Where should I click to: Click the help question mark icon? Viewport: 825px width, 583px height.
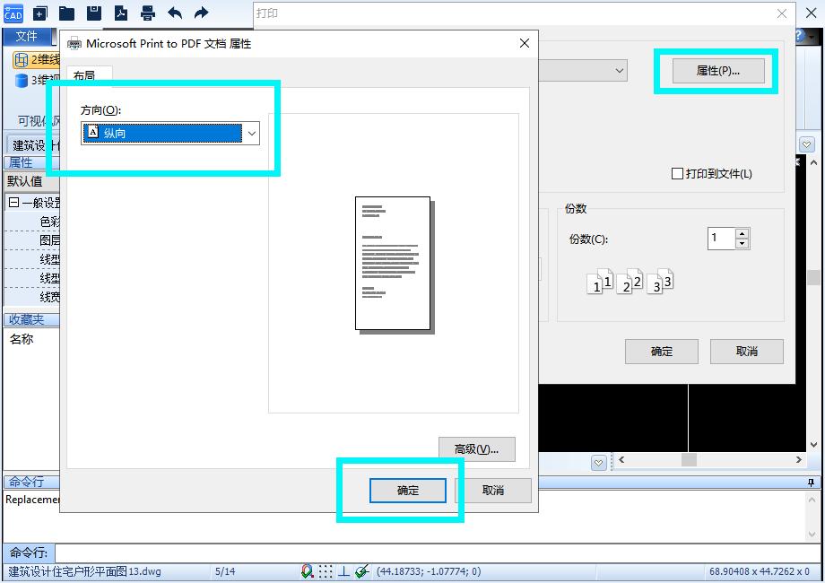coord(799,36)
